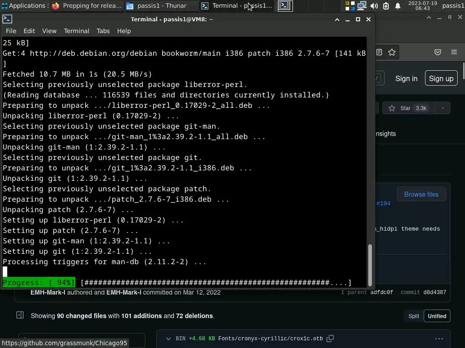The width and height of the screenshot is (465, 348).
Task: Expand the Star button dropdown arrow
Action: pyautogui.click(x=443, y=108)
